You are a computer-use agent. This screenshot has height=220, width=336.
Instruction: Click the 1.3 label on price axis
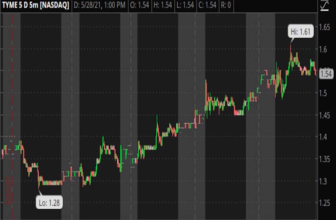coord(323,181)
